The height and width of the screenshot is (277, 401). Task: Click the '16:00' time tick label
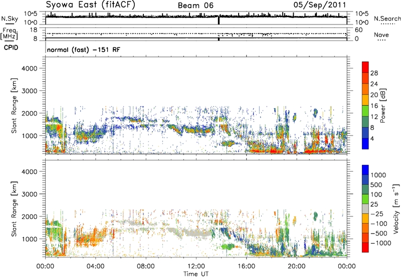(x=246, y=266)
